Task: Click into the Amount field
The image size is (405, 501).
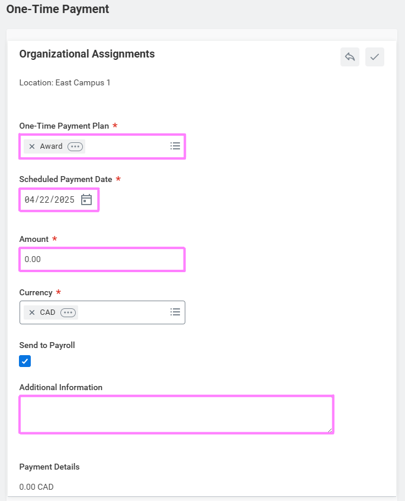Action: point(102,260)
